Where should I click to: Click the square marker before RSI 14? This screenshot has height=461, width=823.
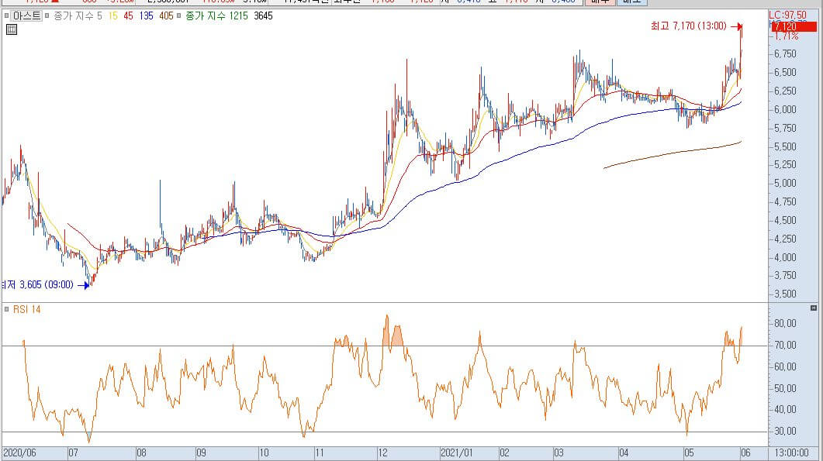pyautogui.click(x=7, y=309)
